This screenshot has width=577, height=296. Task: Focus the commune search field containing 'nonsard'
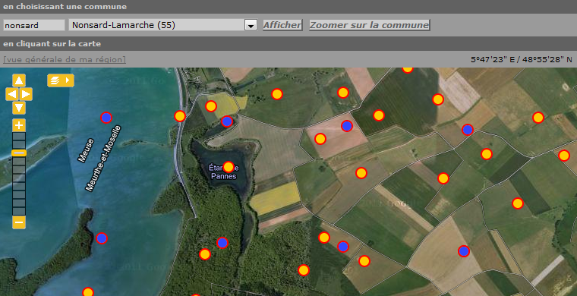point(34,25)
